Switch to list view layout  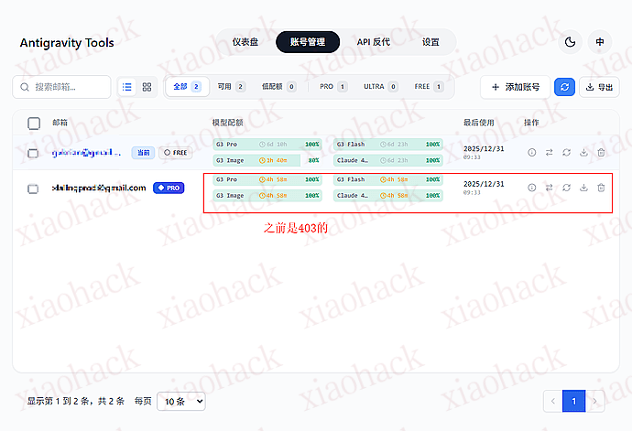click(127, 87)
